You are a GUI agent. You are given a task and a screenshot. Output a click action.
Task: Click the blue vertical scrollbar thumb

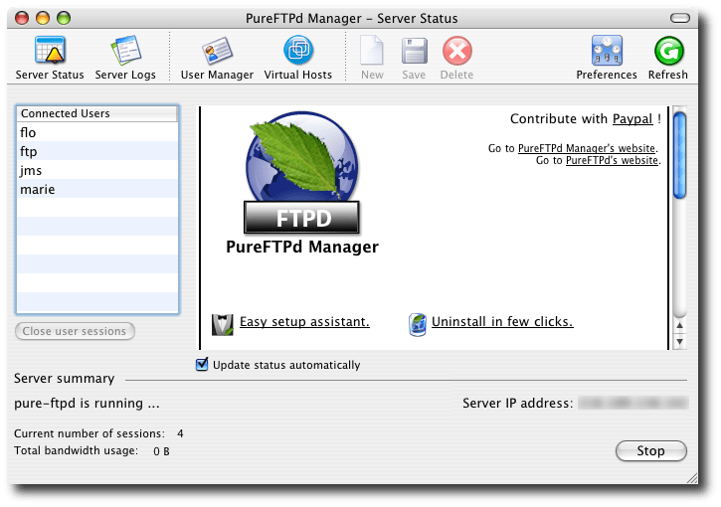(679, 155)
